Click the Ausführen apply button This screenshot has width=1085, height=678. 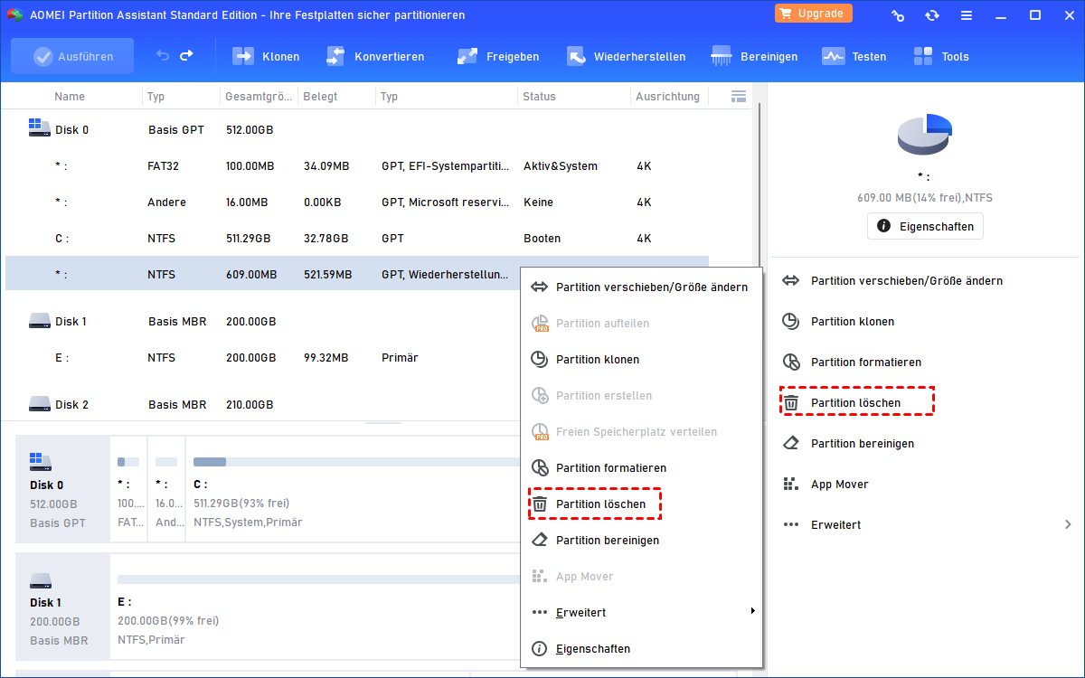[72, 56]
